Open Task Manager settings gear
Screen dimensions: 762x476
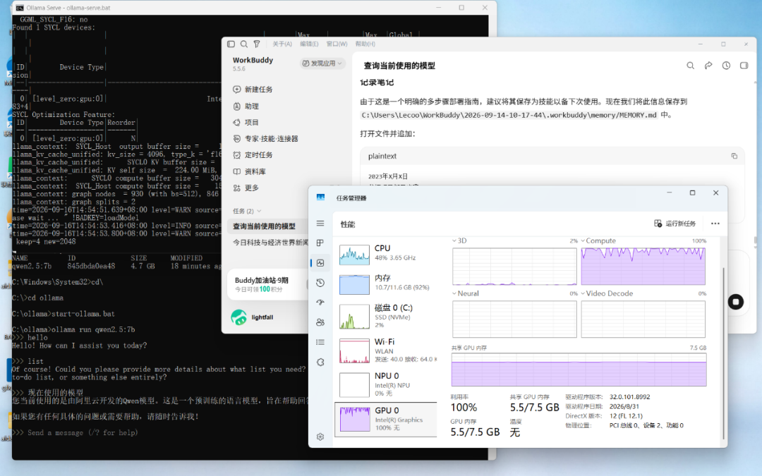coord(320,437)
